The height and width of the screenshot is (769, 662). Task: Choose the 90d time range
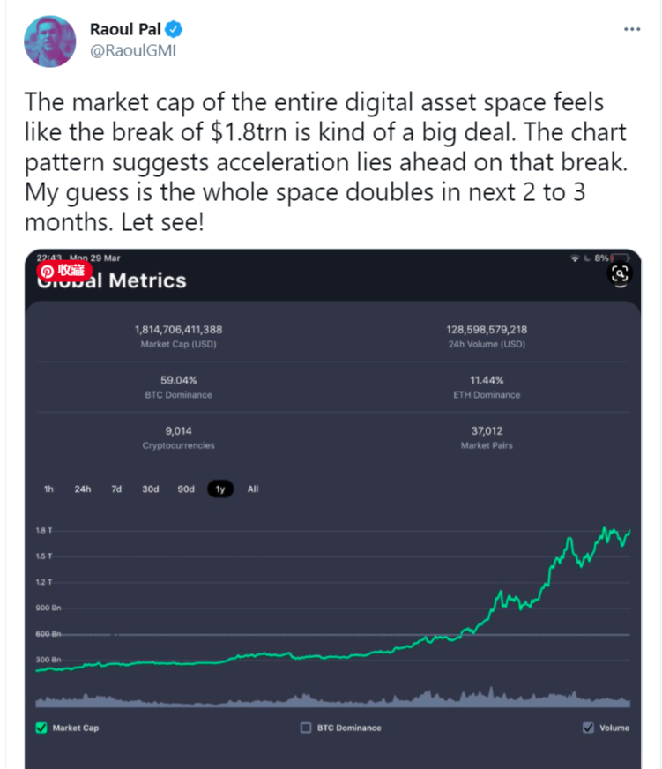186,489
